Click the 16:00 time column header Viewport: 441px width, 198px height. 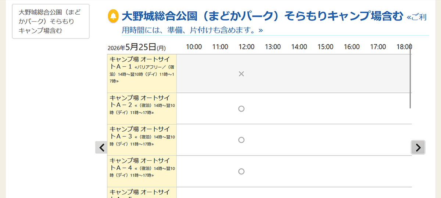(352, 47)
